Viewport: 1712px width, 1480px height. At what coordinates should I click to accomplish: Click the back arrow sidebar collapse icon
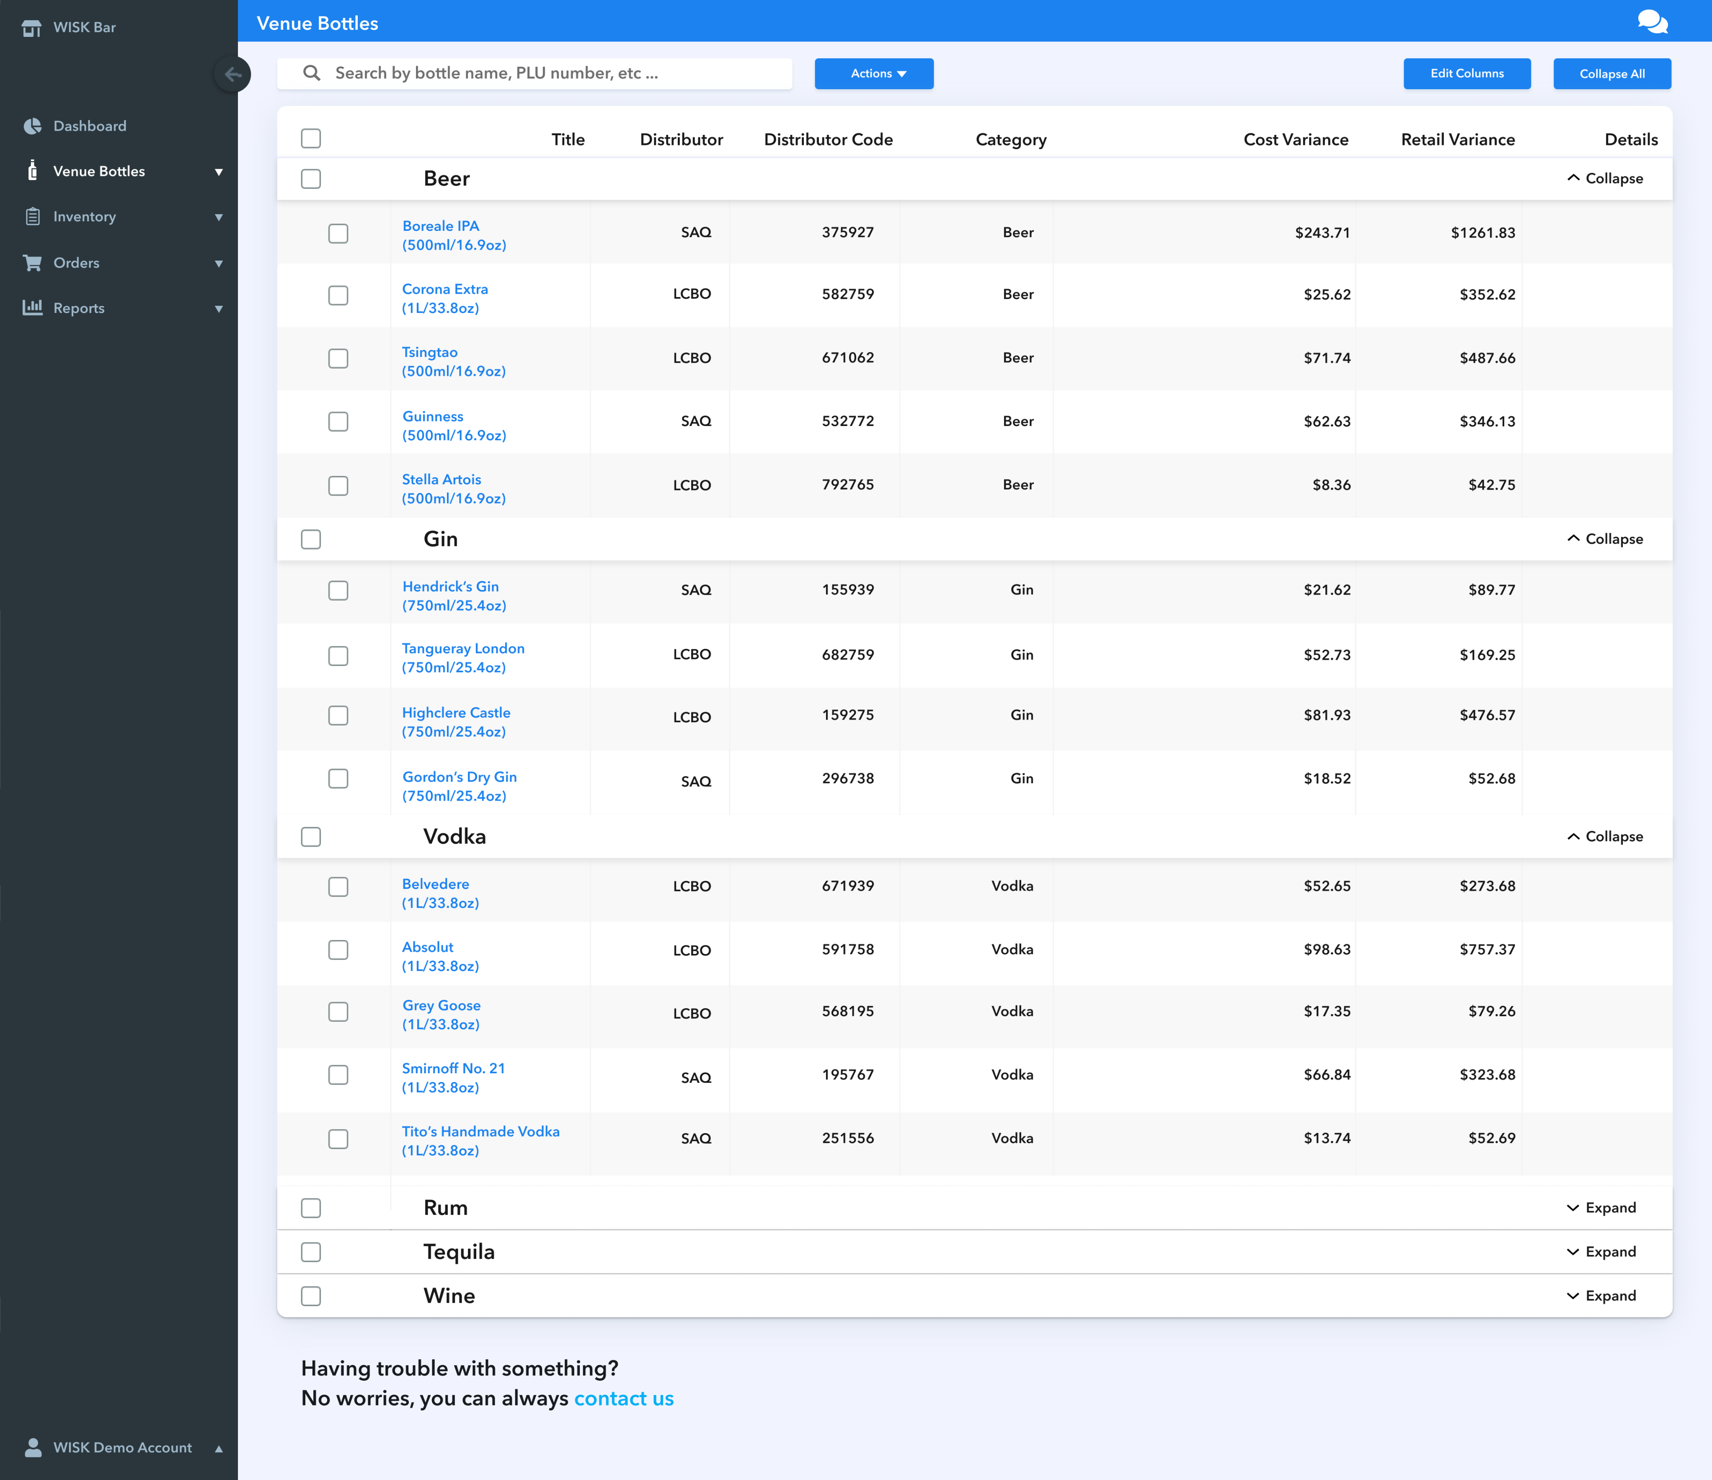(232, 75)
